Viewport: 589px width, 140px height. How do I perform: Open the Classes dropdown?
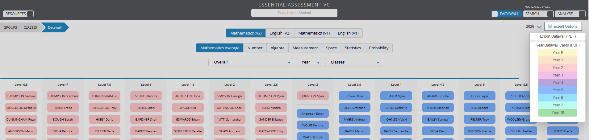[353, 62]
